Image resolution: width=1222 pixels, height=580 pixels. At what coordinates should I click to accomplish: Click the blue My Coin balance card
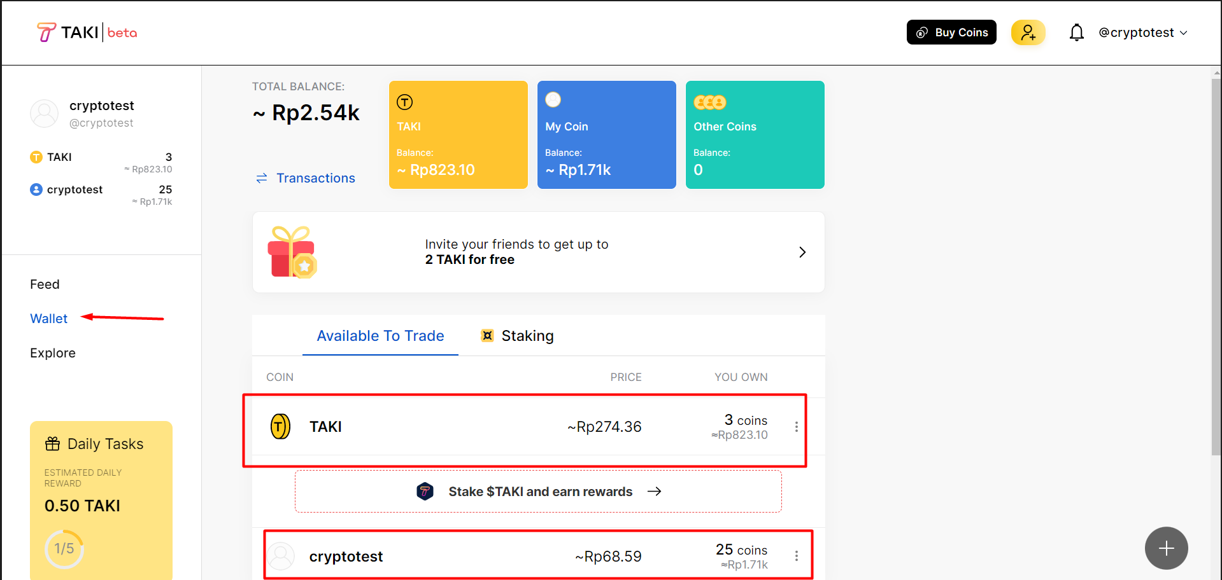[606, 135]
